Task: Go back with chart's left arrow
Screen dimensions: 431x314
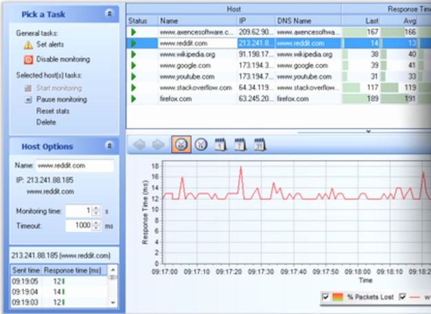Action: point(139,144)
